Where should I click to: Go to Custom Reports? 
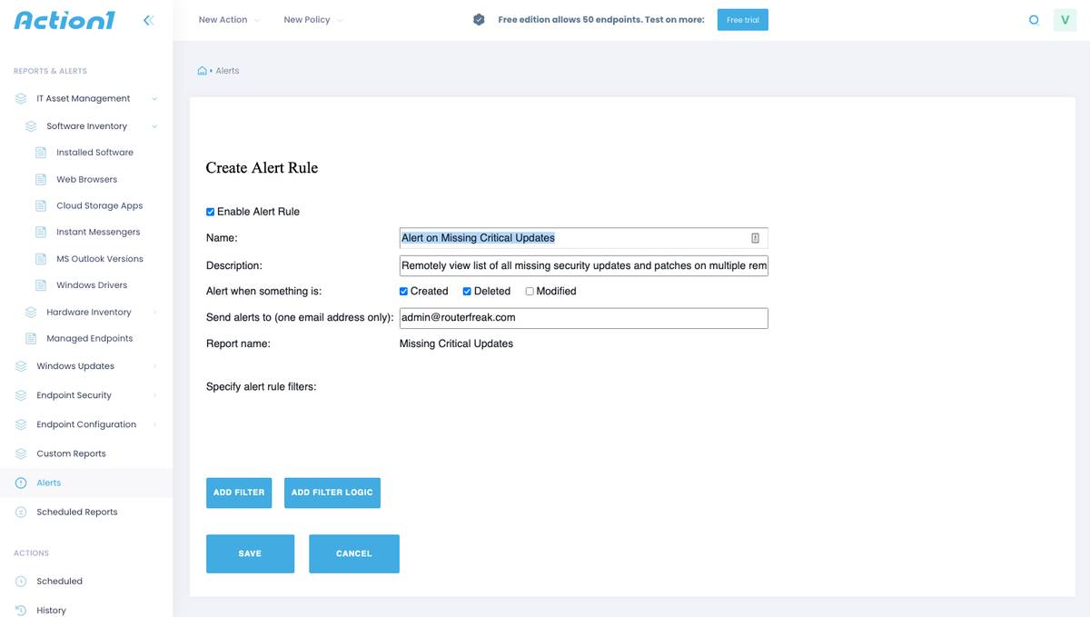(x=71, y=453)
